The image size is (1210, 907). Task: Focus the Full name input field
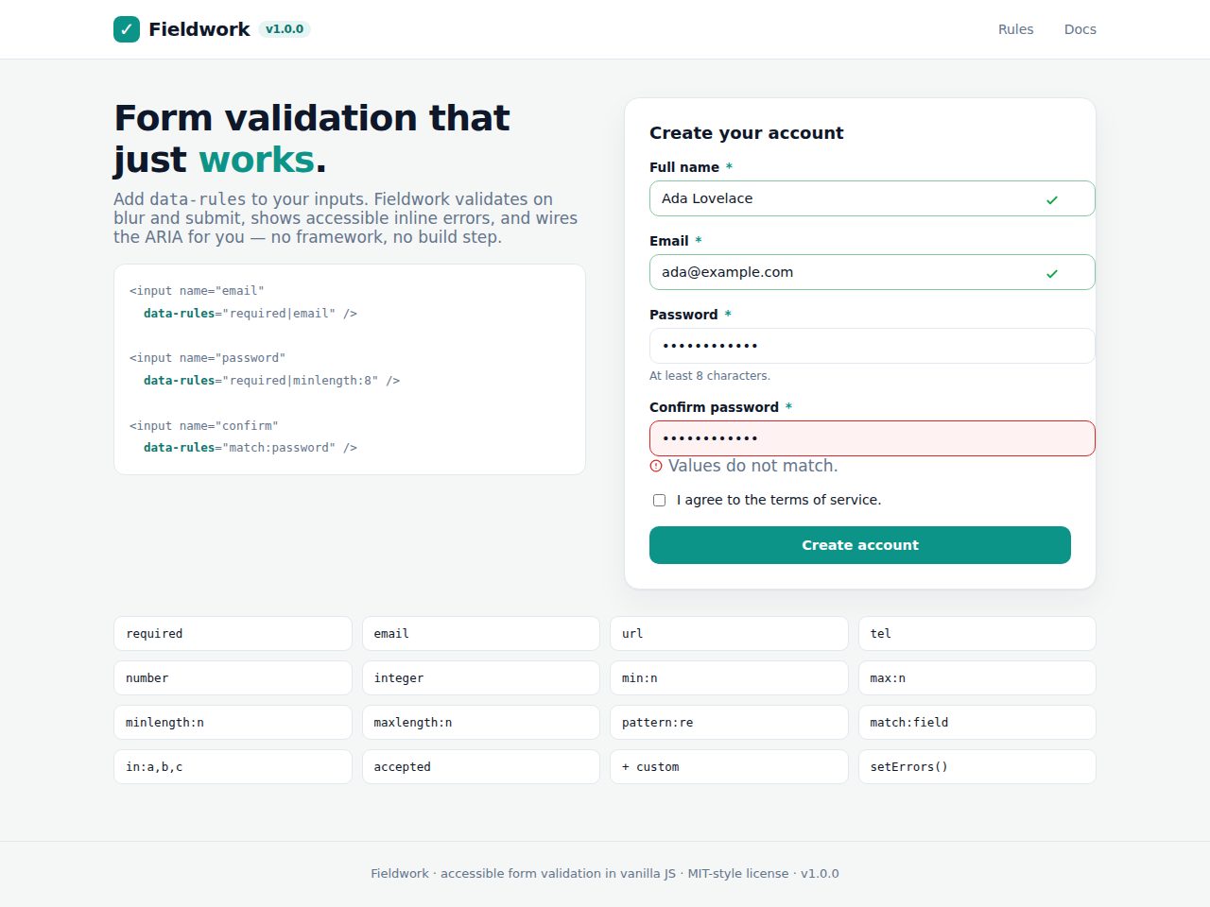click(x=872, y=198)
